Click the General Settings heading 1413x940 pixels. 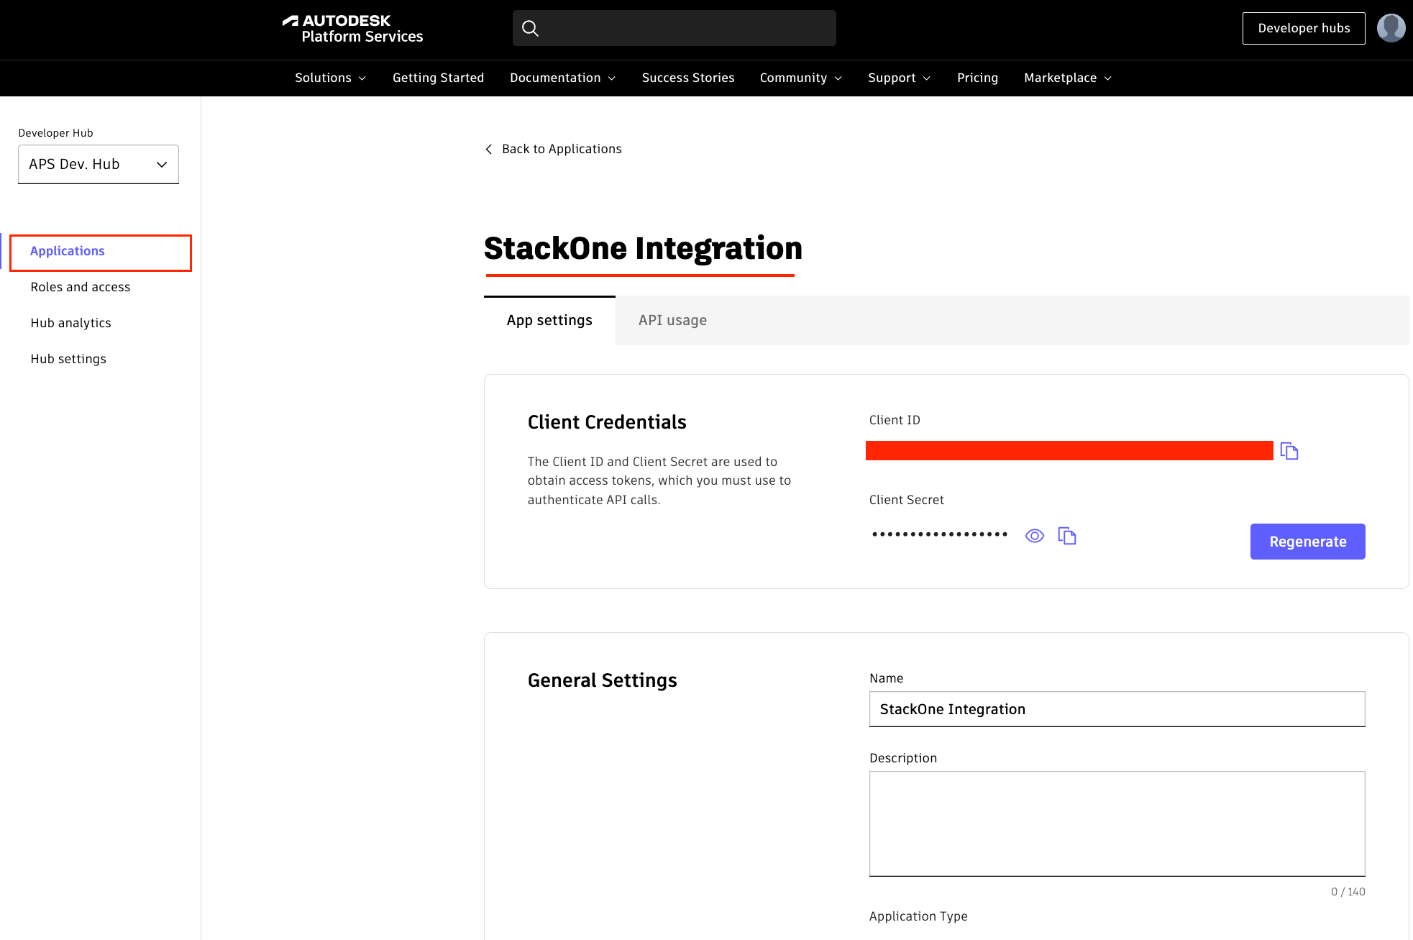(603, 680)
